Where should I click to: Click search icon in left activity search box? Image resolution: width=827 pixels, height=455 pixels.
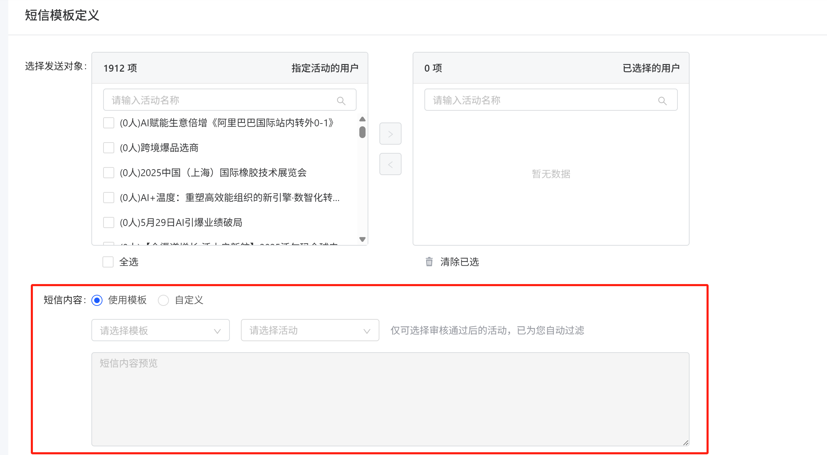(x=341, y=101)
